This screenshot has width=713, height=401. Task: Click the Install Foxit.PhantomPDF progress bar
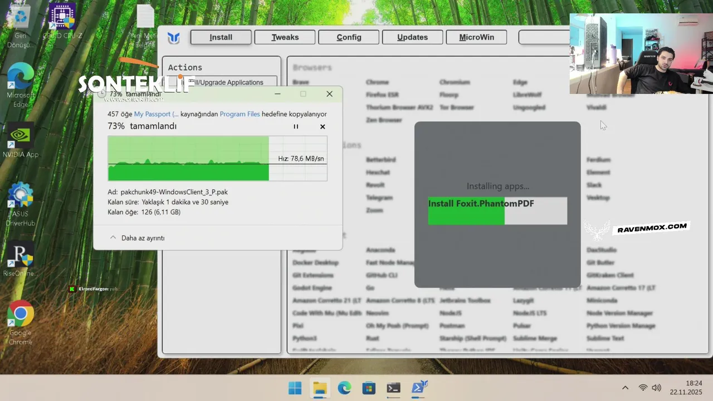pos(497,211)
